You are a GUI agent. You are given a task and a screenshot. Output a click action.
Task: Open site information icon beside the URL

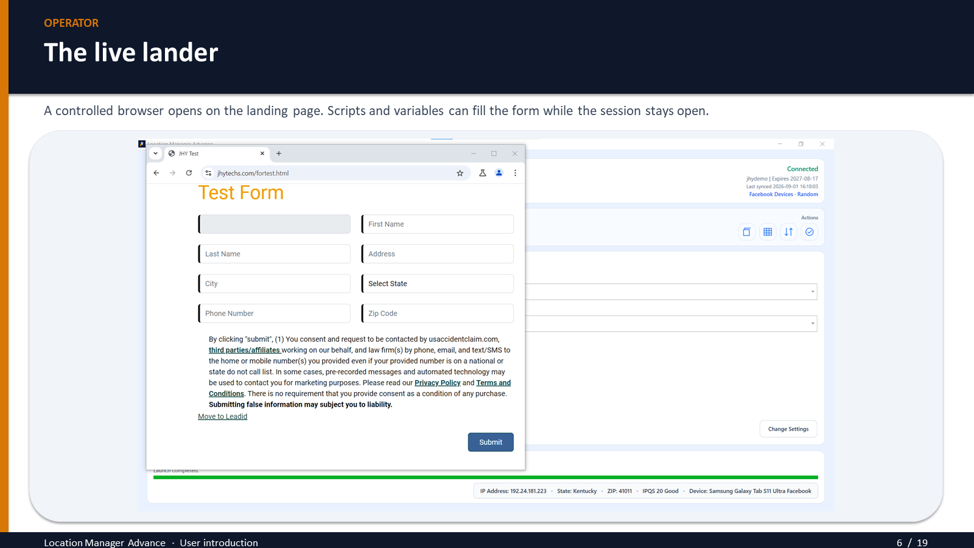coord(208,173)
